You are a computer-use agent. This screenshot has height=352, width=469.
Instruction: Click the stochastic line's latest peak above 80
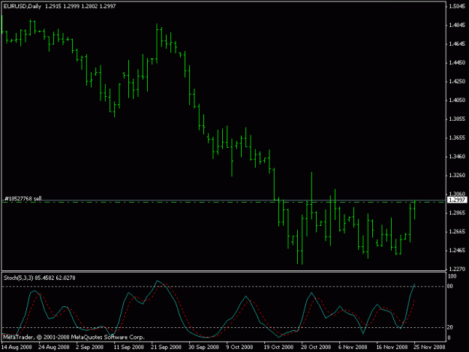(414, 284)
